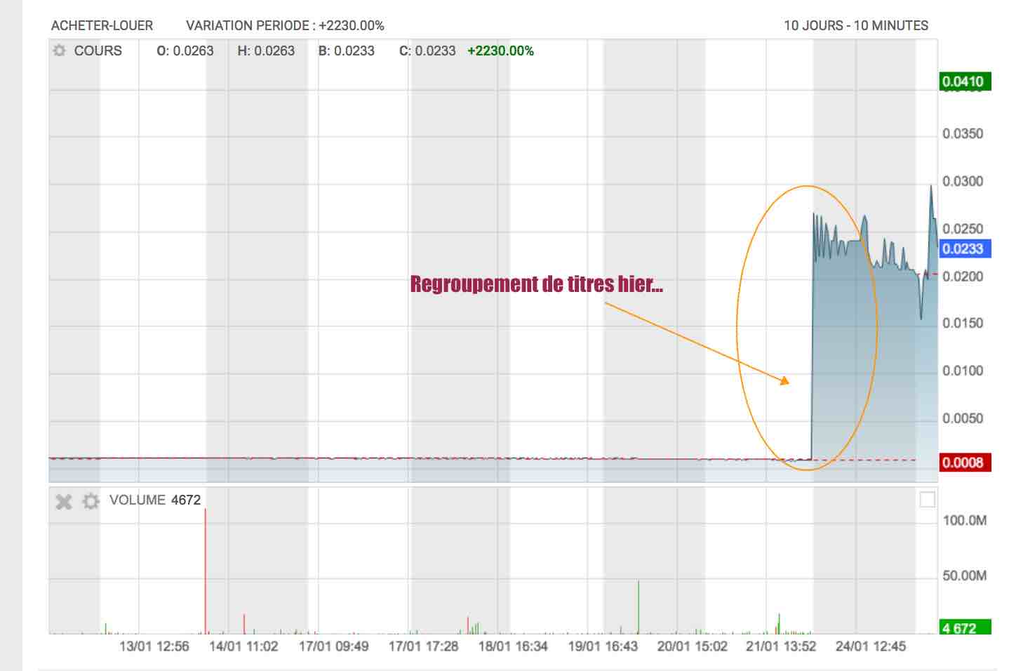
Task: Click the 0.0150 price axis label
Action: (963, 323)
